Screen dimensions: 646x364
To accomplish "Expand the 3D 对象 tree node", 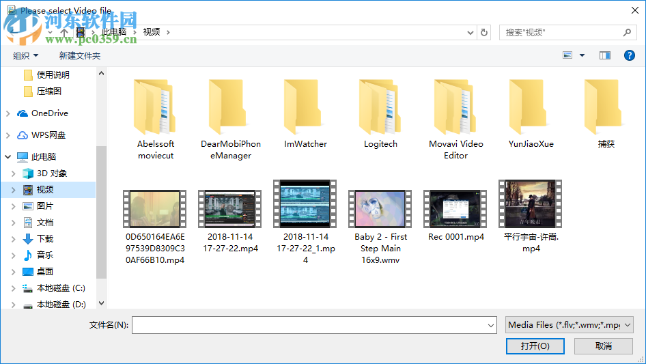I will click(14, 173).
